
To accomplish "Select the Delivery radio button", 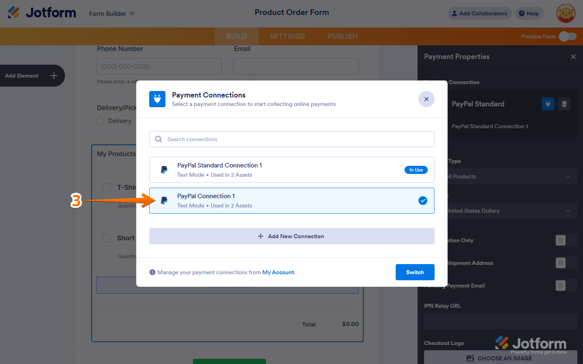I will pyautogui.click(x=100, y=121).
